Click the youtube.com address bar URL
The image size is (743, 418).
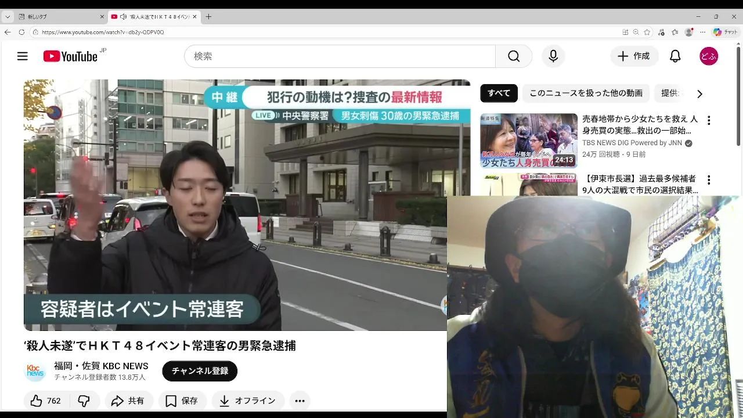click(x=103, y=33)
